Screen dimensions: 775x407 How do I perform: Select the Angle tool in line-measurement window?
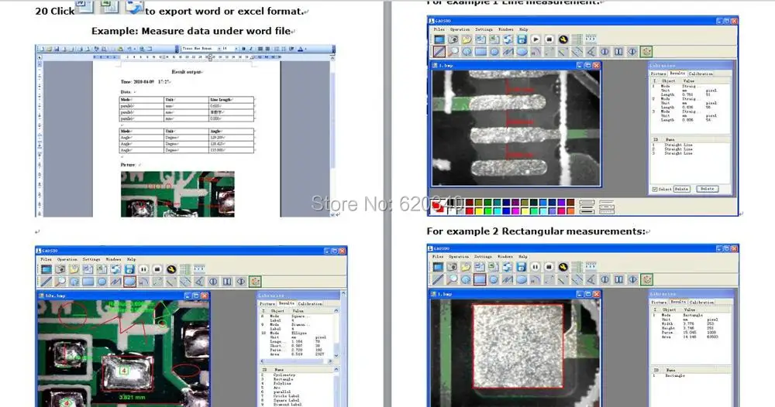[591, 51]
